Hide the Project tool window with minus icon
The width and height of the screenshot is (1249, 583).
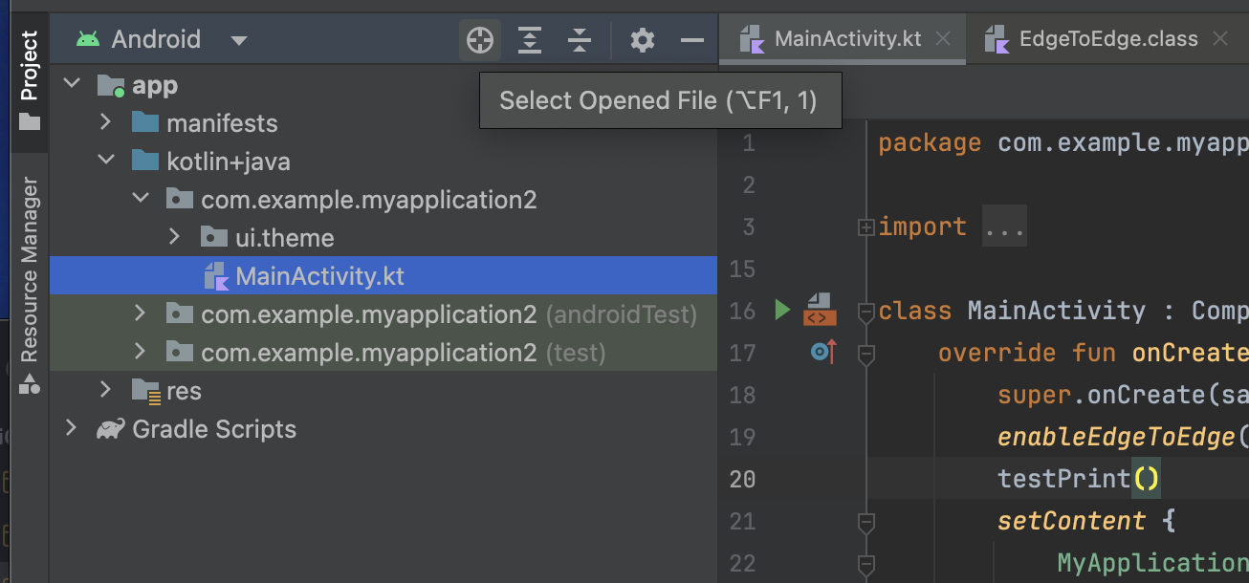point(690,39)
